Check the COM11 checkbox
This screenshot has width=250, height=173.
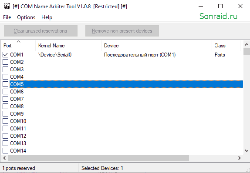pos(5,128)
